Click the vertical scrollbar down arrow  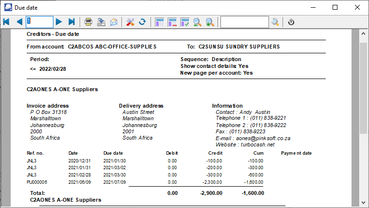pos(363,202)
